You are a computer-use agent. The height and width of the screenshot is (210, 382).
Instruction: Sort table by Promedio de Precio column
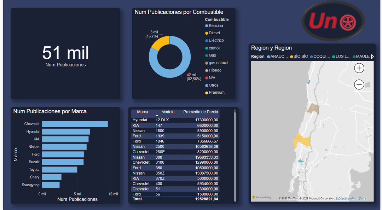(201, 112)
